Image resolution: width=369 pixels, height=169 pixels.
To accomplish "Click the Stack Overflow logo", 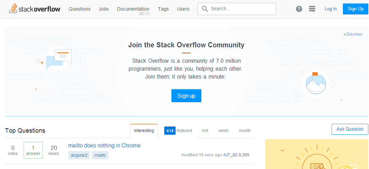I will click(x=35, y=9).
